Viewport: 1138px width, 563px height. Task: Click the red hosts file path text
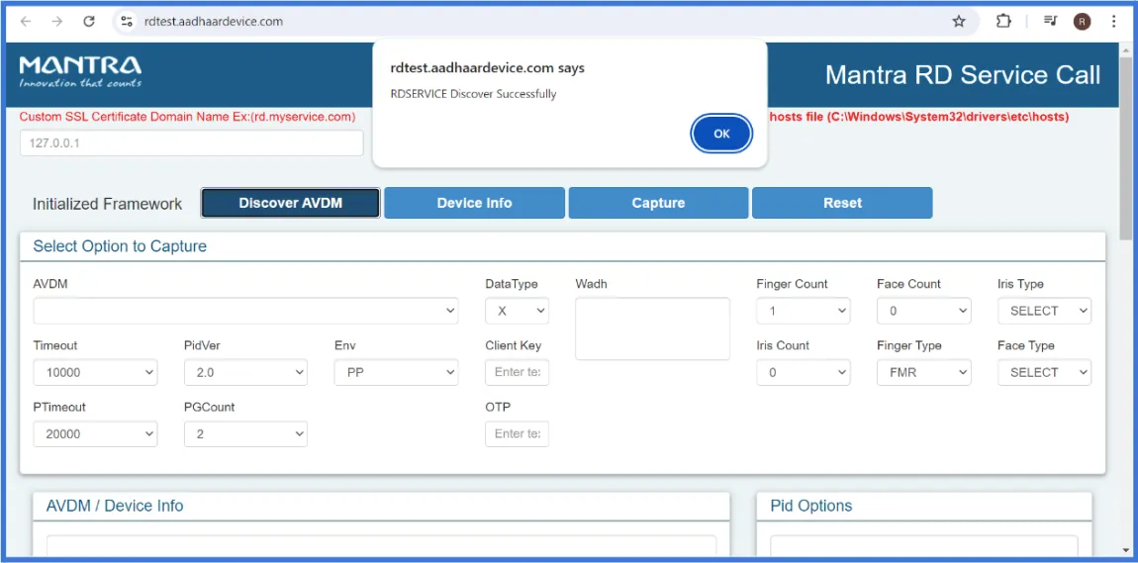coord(919,116)
